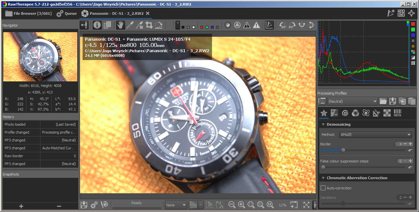Viewport: 419px width, 212px height.
Task: Adjust the Border slider
Action: (x=363, y=150)
